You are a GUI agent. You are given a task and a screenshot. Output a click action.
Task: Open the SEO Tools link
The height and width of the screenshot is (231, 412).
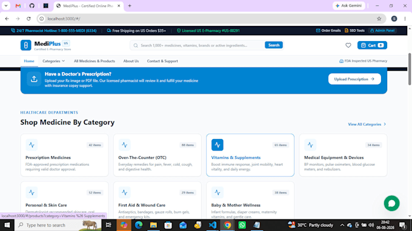click(x=354, y=31)
